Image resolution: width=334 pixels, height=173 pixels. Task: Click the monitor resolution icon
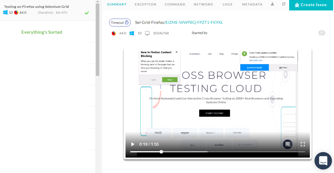(147, 33)
